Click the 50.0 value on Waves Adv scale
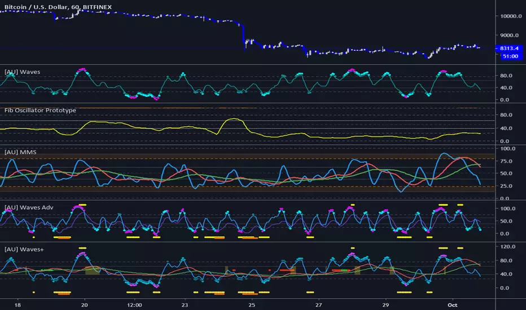This screenshot has width=526, height=310. (x=506, y=221)
